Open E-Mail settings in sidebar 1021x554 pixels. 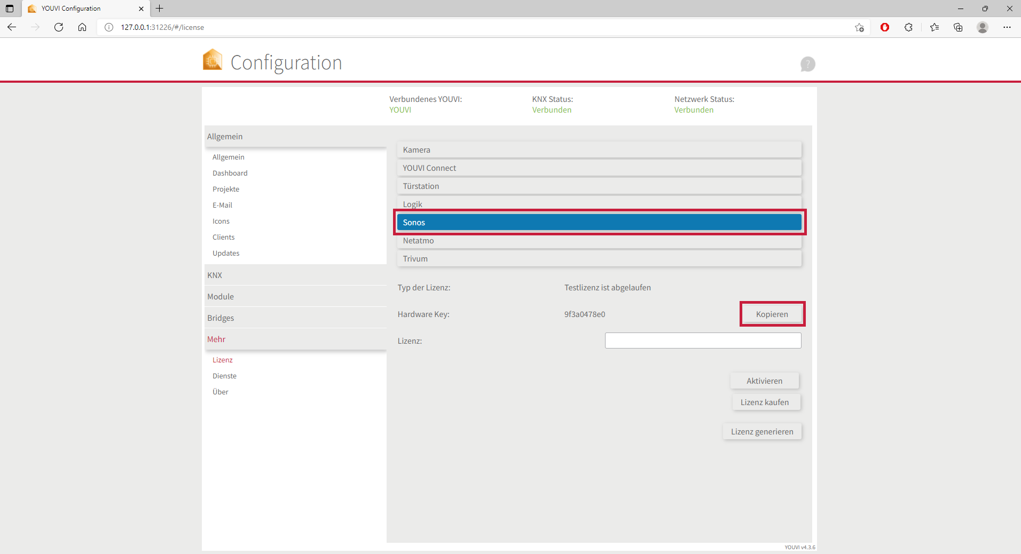(222, 205)
